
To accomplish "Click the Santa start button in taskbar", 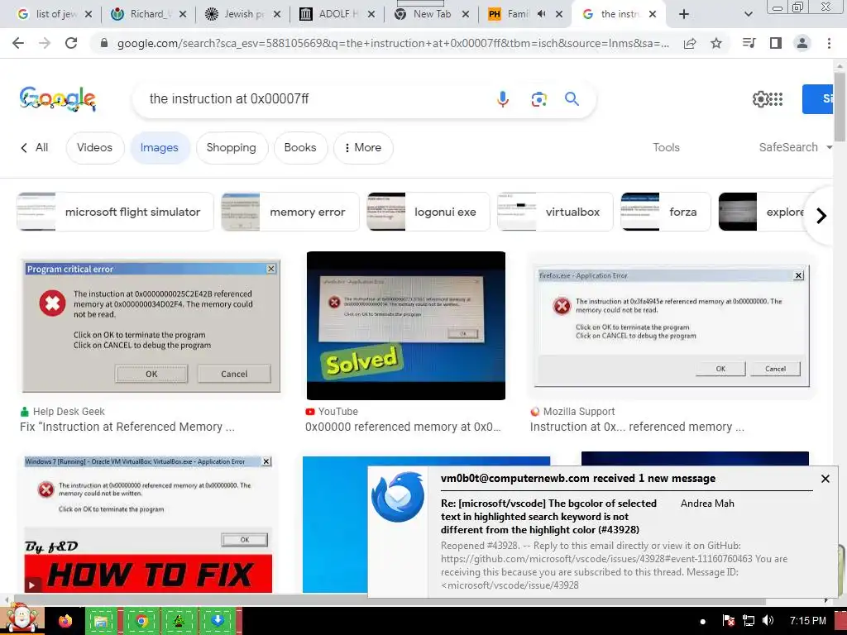I will click(x=22, y=620).
